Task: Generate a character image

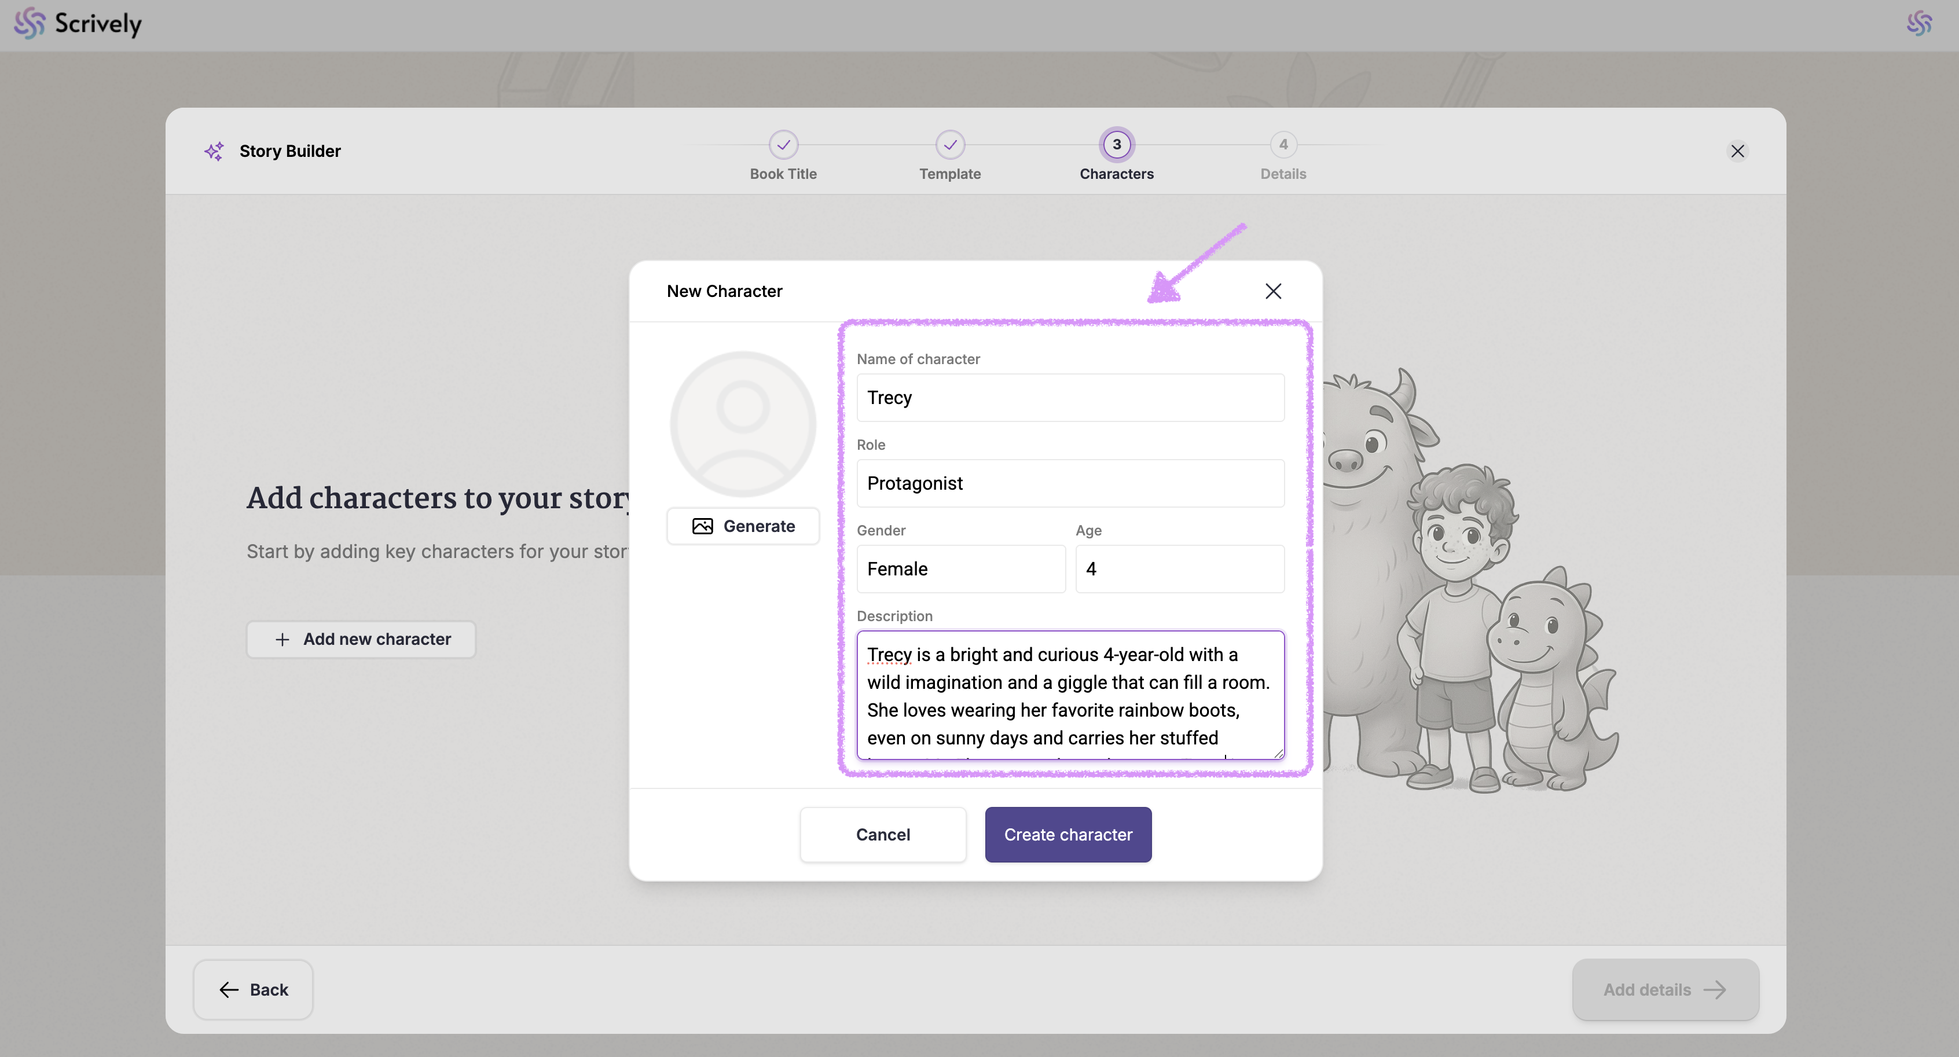Action: [743, 526]
